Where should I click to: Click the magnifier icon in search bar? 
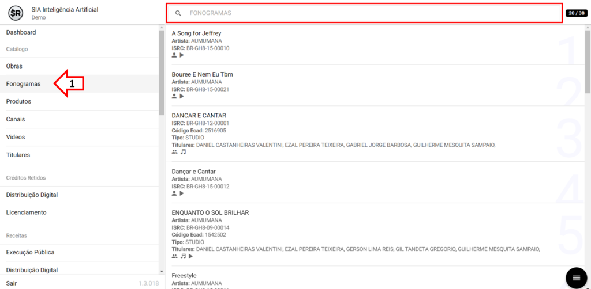pos(178,13)
